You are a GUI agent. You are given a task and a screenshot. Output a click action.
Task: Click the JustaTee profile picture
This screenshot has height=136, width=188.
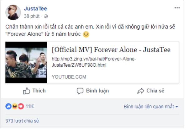(x=13, y=12)
